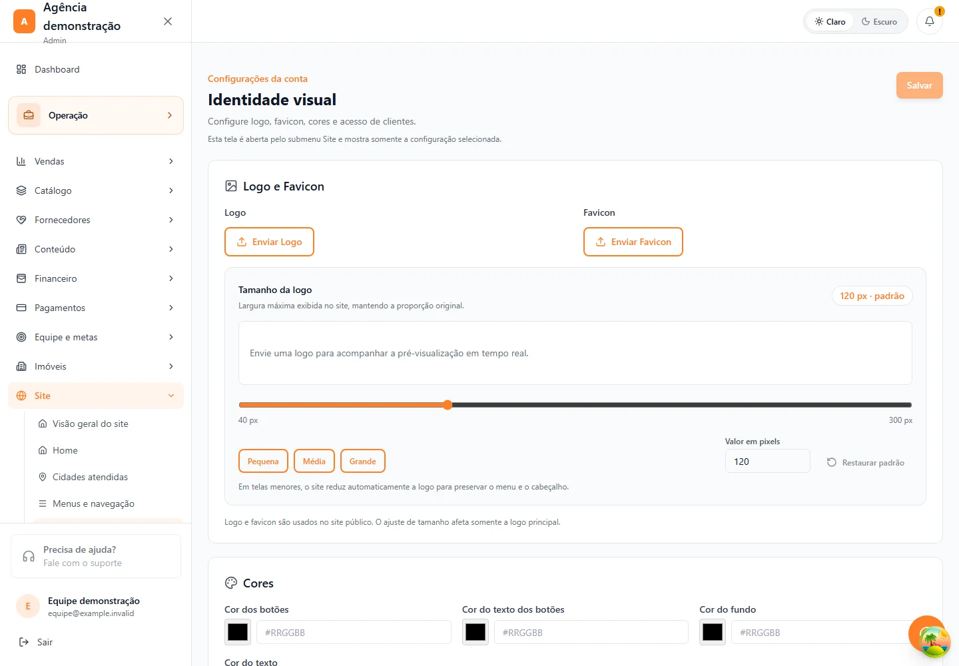Viewport: 959px width, 666px height.
Task: Click the Enviar Favicon upload button
Action: click(633, 242)
